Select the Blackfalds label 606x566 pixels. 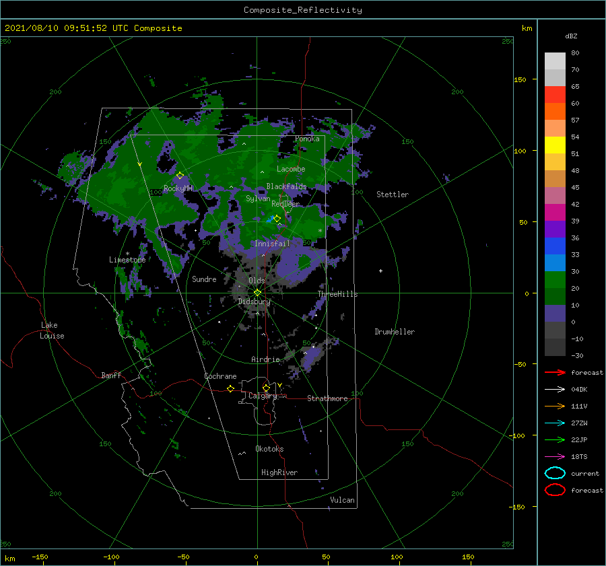point(286,186)
